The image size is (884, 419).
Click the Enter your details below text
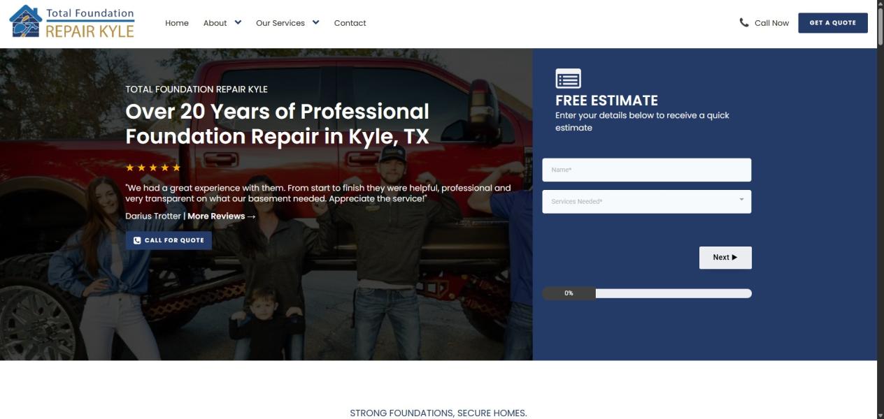642,122
